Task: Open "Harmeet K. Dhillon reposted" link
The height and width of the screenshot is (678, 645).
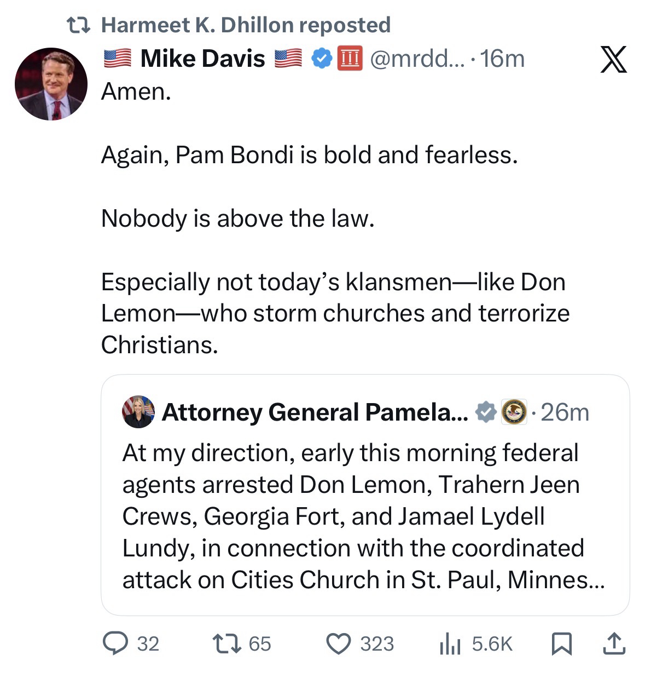Action: 246,25
